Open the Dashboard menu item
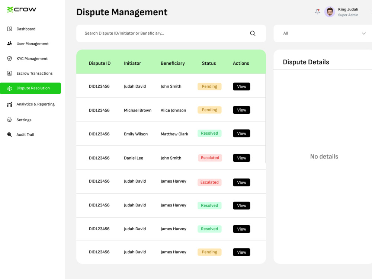 pos(26,29)
